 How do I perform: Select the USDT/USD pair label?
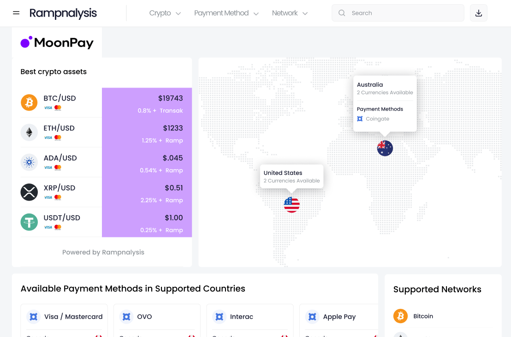62,218
